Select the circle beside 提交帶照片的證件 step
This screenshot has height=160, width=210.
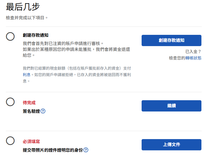[10, 141]
